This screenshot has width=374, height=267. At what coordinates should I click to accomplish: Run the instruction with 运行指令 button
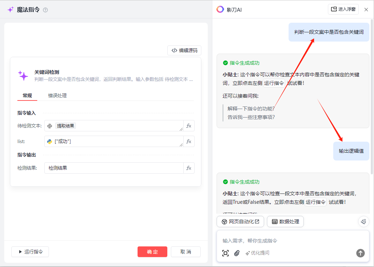pyautogui.click(x=30, y=252)
